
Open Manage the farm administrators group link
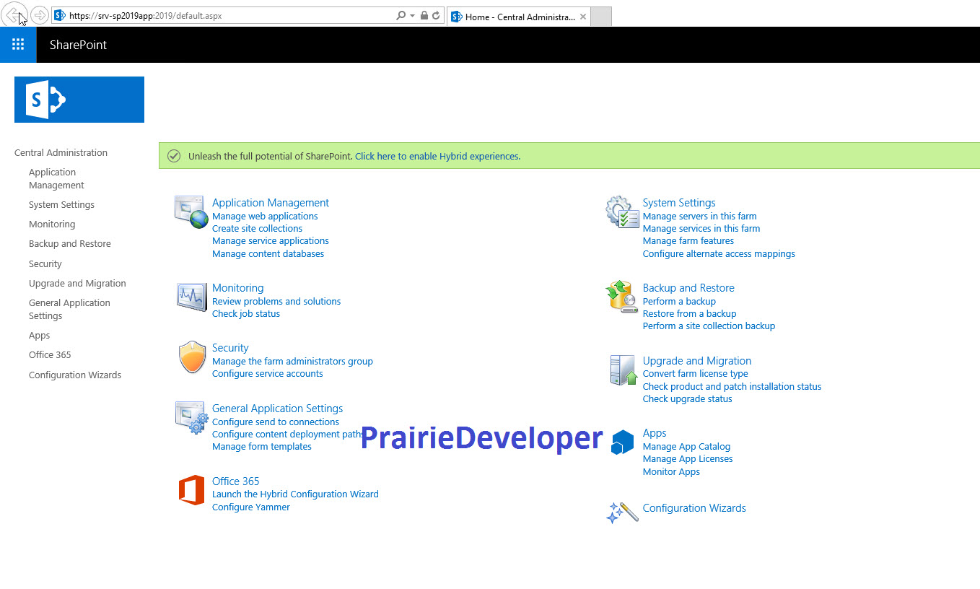(292, 362)
